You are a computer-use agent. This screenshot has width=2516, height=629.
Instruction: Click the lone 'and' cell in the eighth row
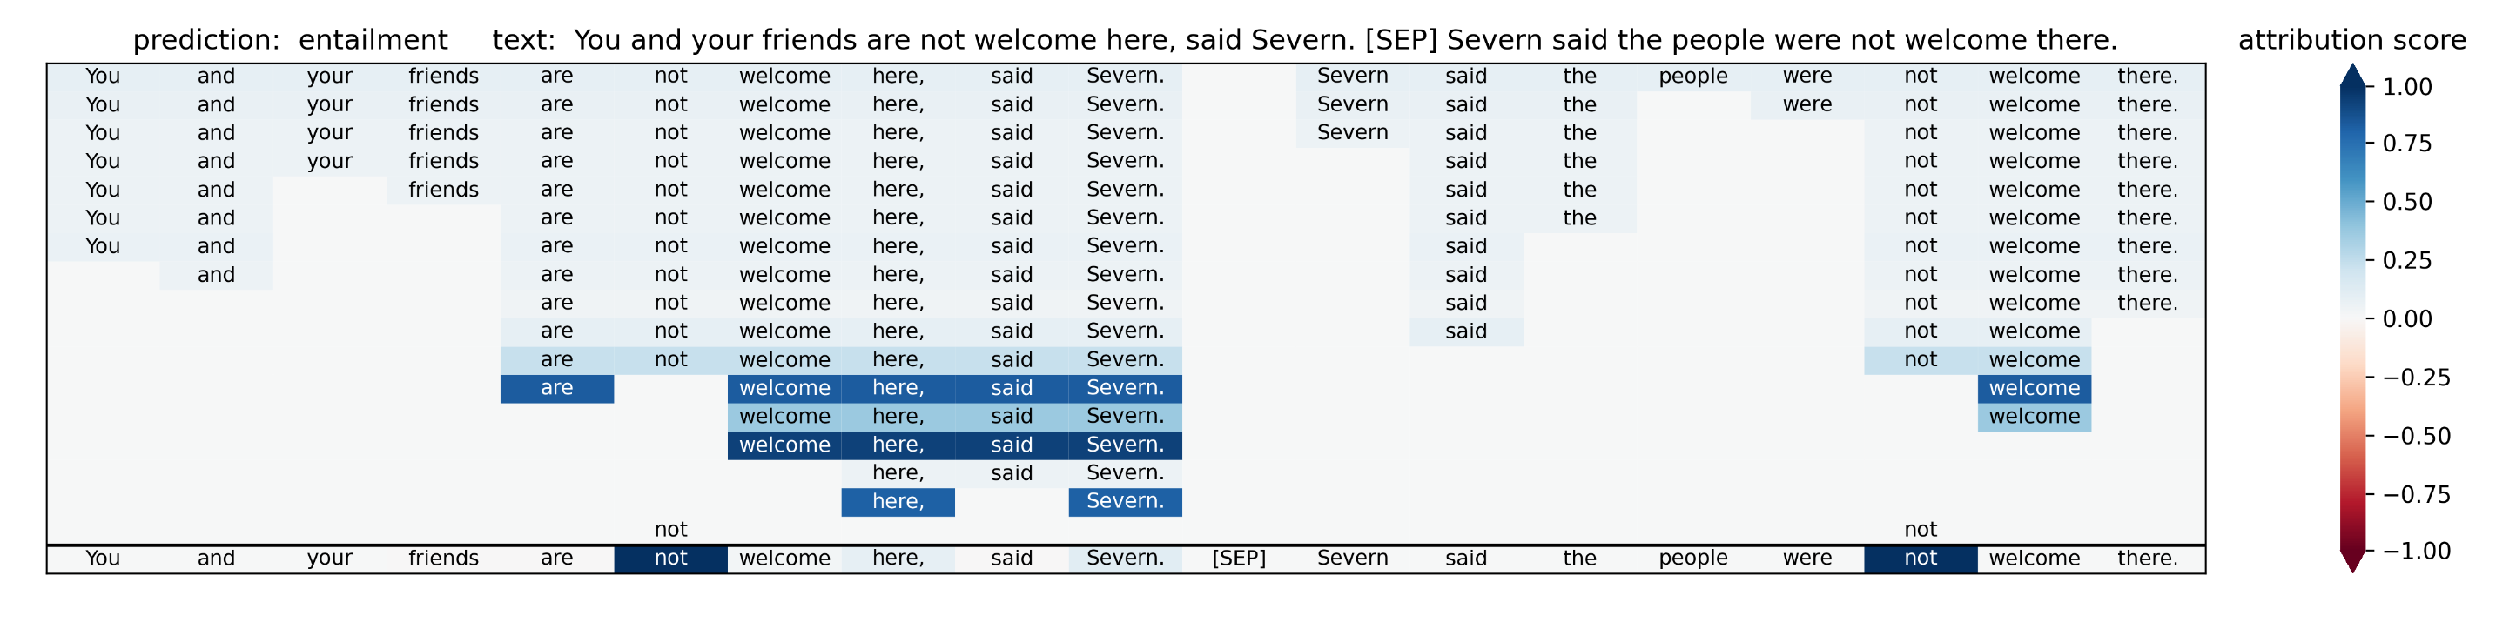pyautogui.click(x=216, y=274)
